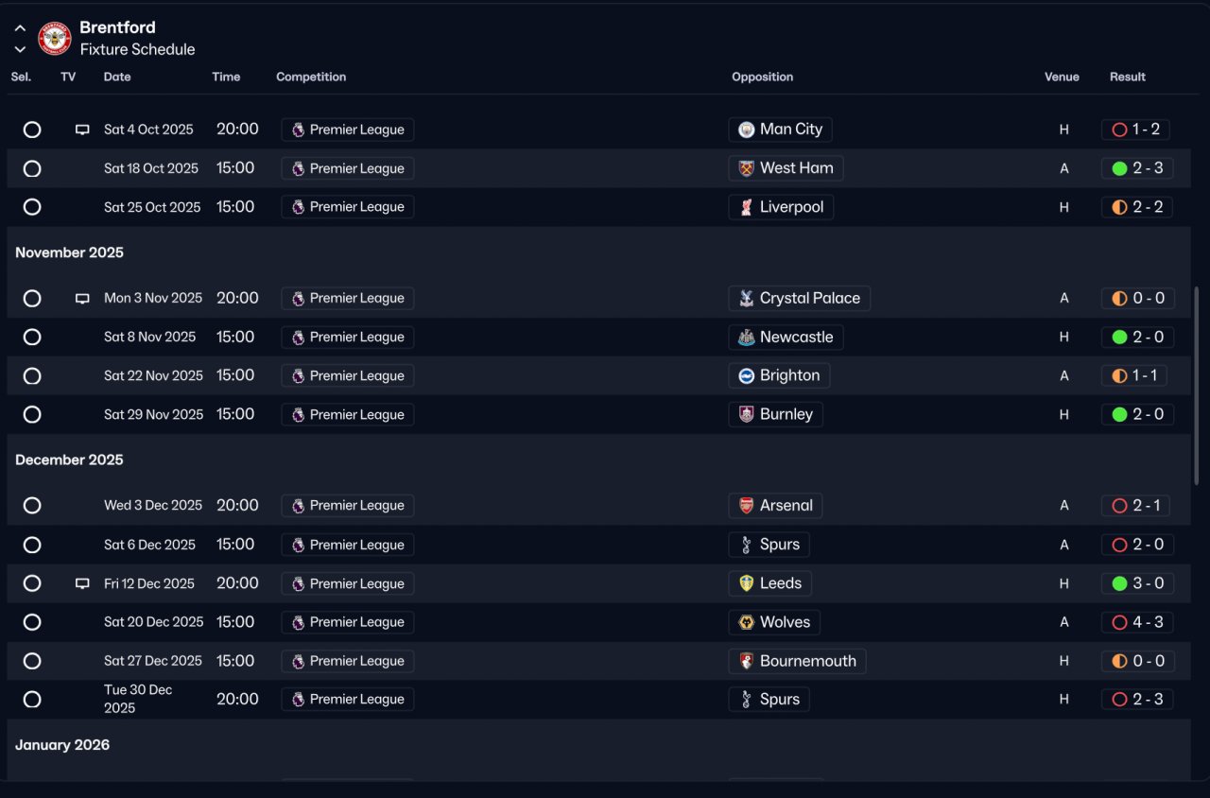Open Premier League in the Brighton row

348,376
